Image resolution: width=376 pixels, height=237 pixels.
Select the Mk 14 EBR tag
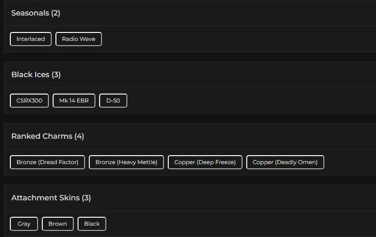(74, 101)
